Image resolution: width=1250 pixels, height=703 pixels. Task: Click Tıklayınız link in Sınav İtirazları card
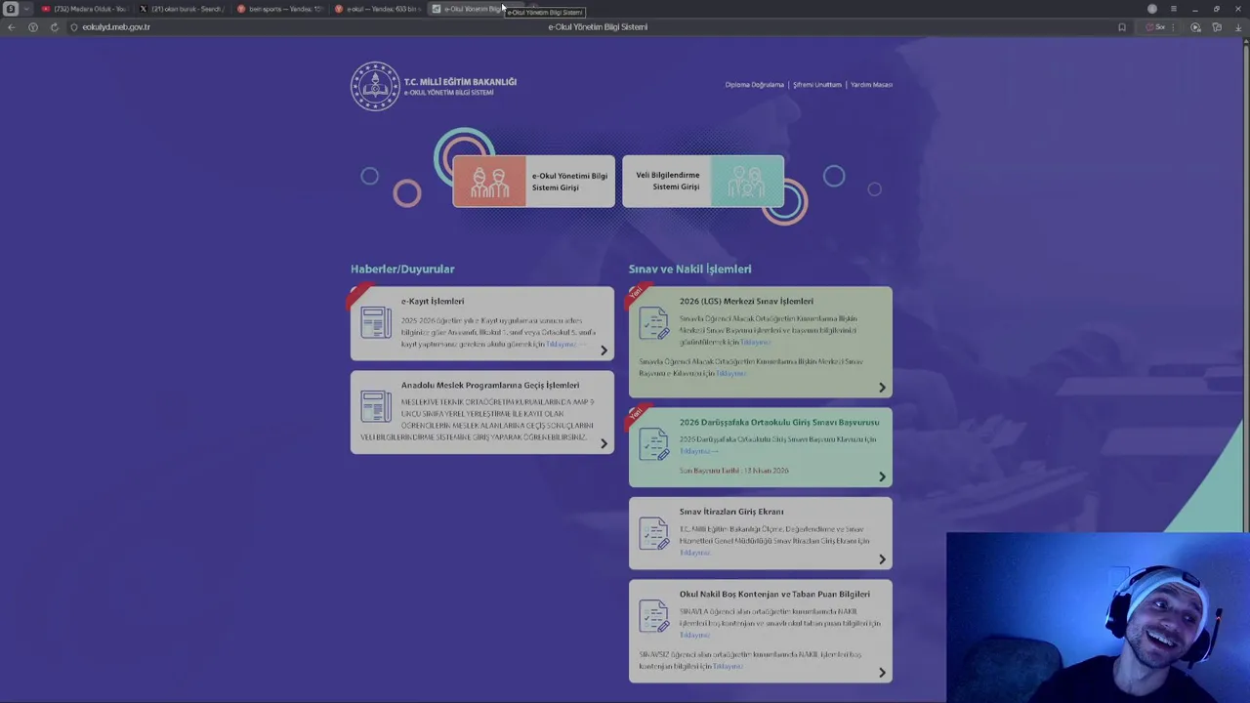tap(694, 553)
